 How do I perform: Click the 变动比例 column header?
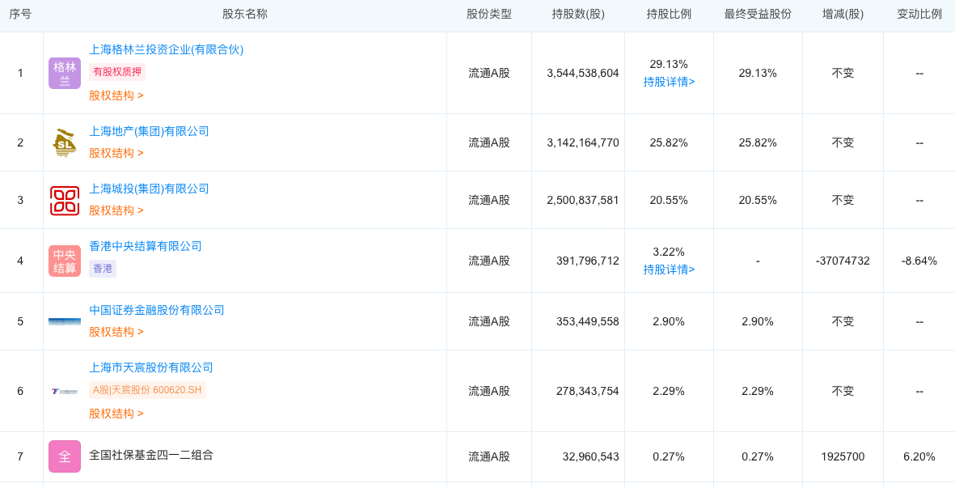[919, 14]
